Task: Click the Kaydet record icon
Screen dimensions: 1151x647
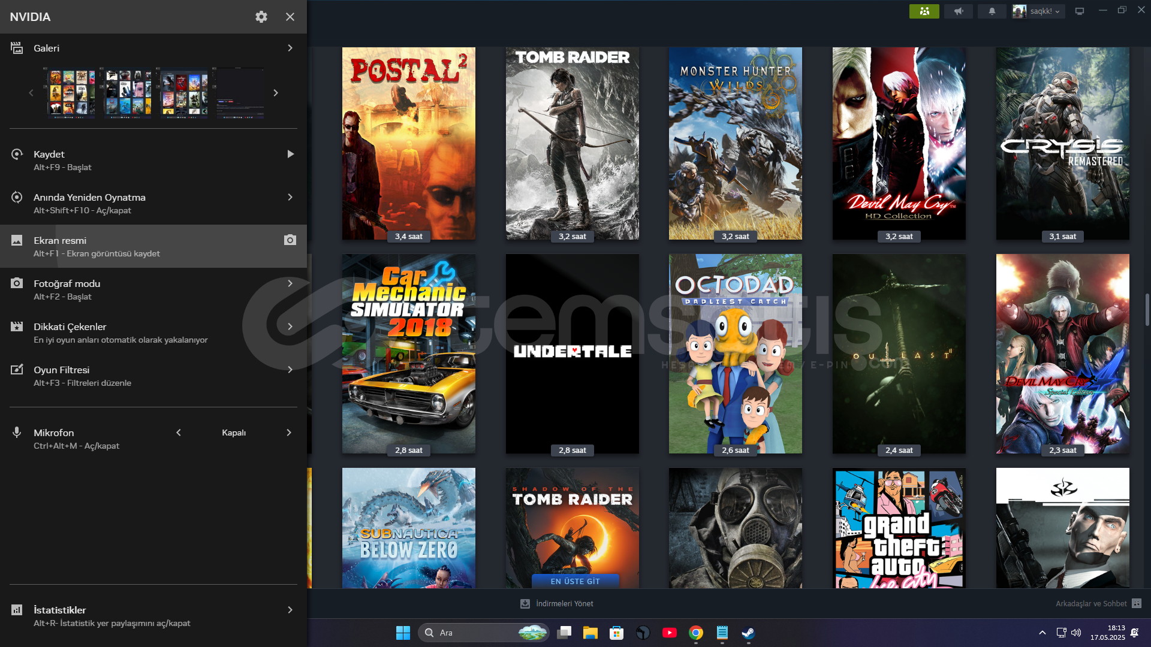Action: [17, 154]
